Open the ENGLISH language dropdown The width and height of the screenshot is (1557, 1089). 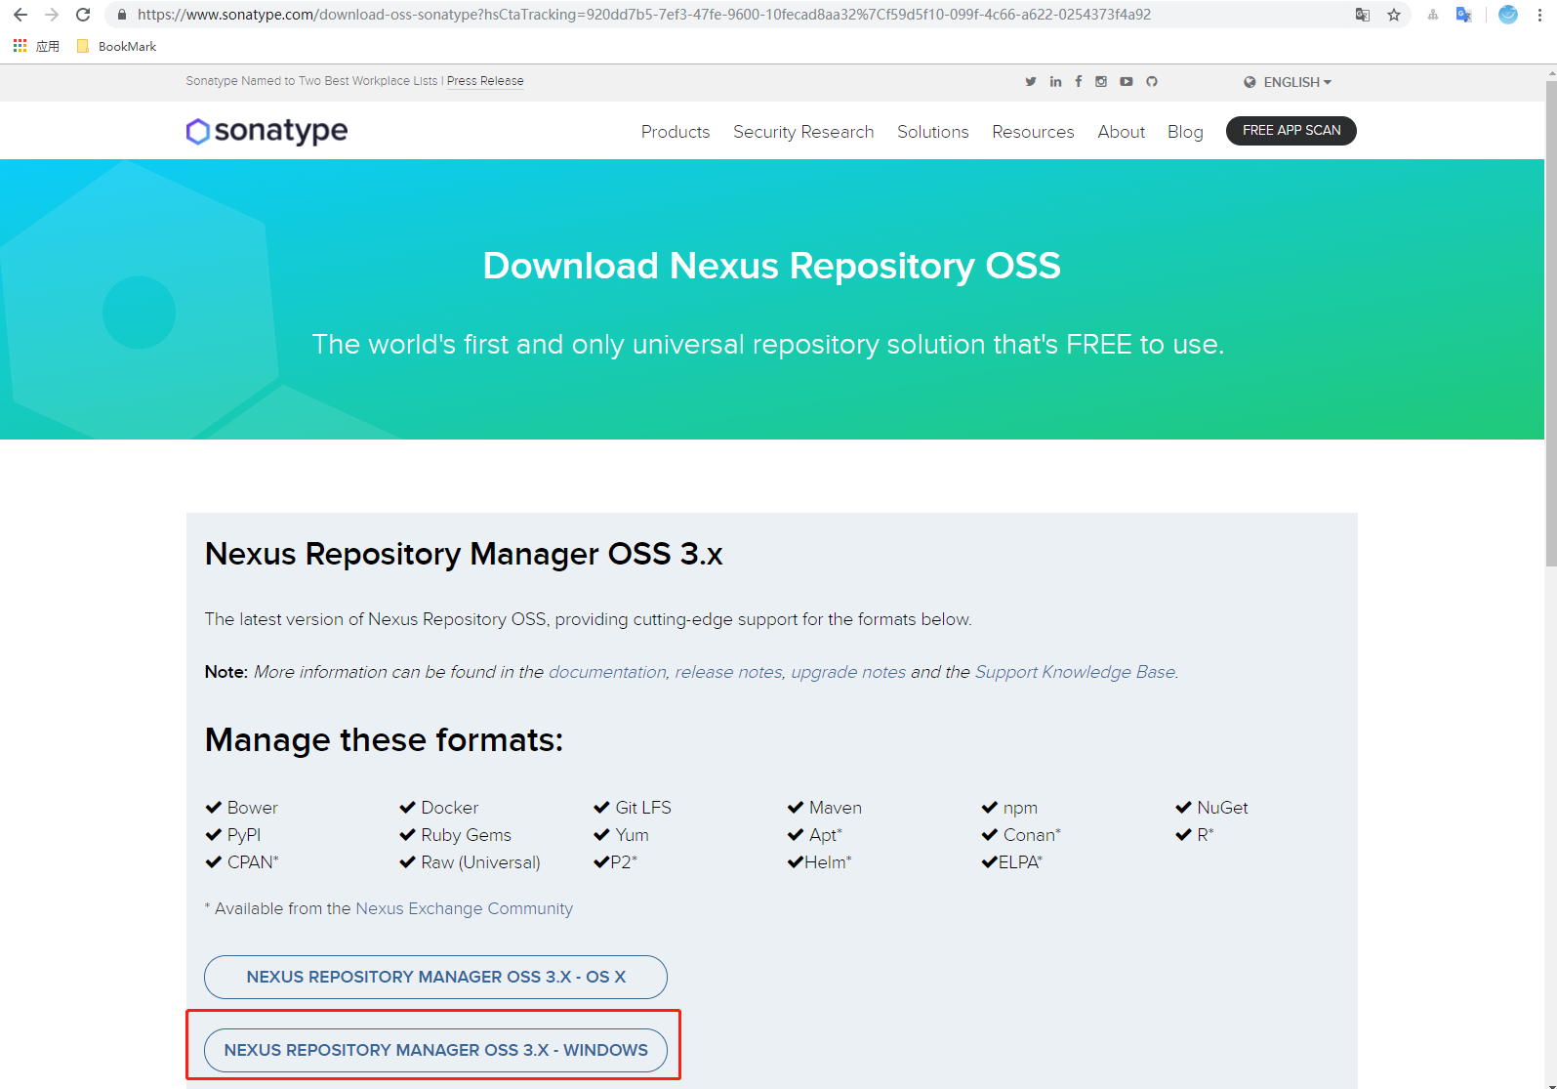[x=1288, y=82]
